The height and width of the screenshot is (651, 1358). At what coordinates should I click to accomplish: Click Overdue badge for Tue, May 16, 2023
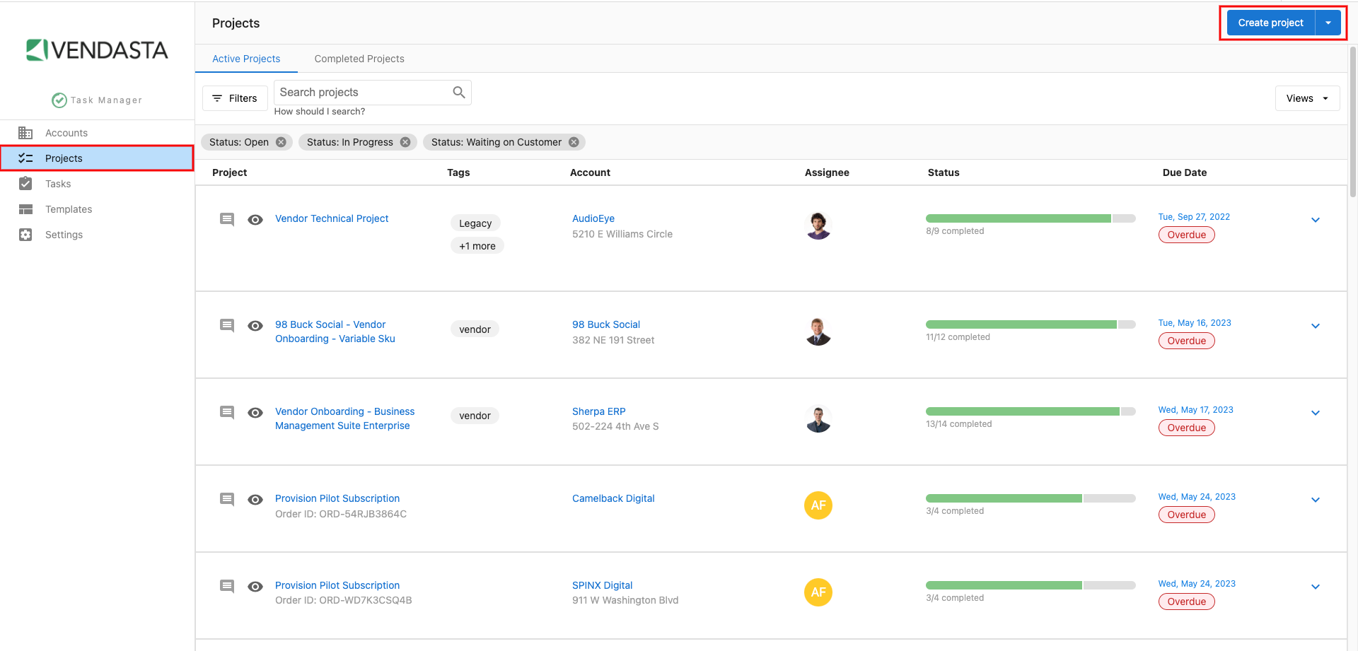click(1187, 341)
